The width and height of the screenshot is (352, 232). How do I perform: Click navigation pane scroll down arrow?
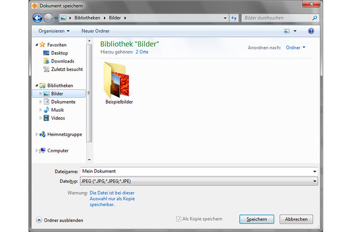point(89,159)
